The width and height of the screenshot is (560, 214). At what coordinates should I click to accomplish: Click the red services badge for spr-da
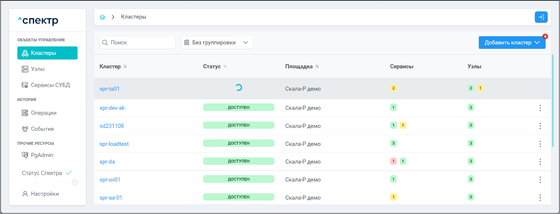pyautogui.click(x=393, y=161)
